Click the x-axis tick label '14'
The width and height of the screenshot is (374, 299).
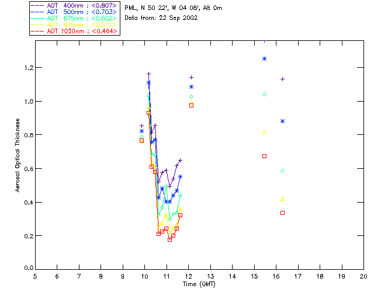(x=233, y=277)
